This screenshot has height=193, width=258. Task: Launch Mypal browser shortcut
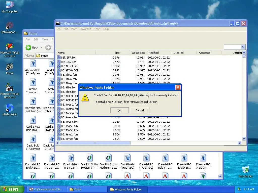(10, 69)
